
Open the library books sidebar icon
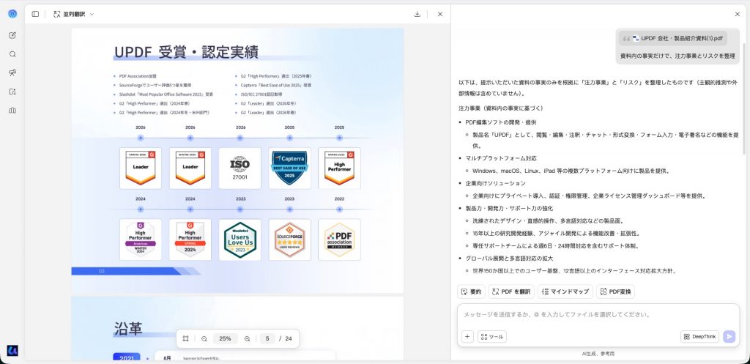(12, 111)
